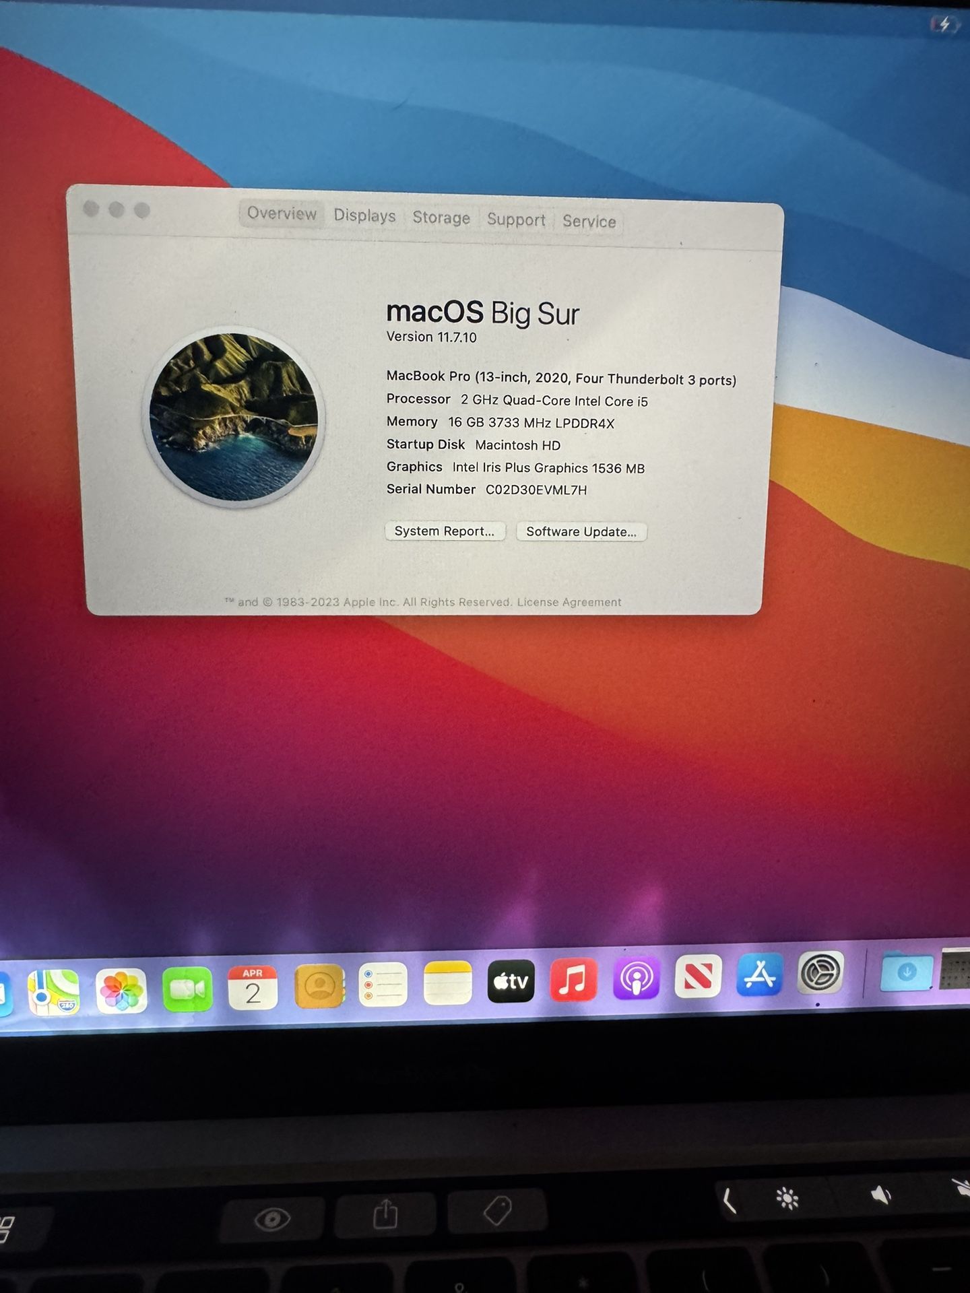Image resolution: width=970 pixels, height=1293 pixels.
Task: Open the Downloads folder stack
Action: (907, 972)
